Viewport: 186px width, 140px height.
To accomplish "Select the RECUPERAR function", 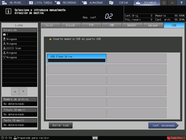I will coord(67,3).
